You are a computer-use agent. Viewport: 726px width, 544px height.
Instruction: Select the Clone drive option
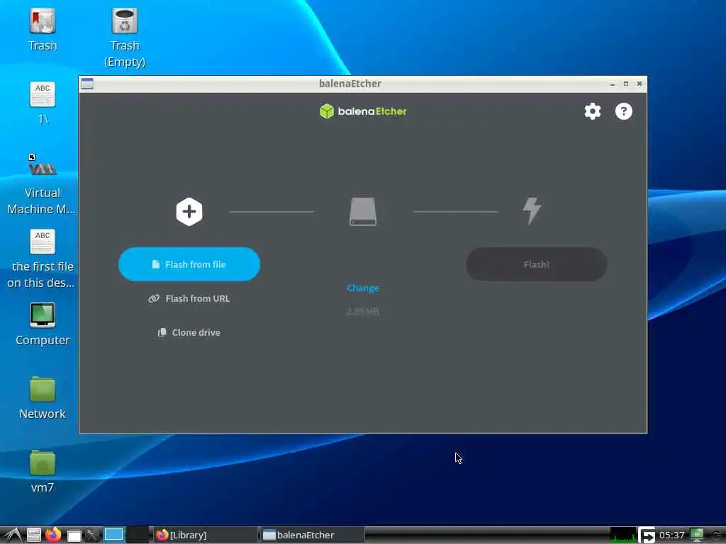(x=189, y=333)
